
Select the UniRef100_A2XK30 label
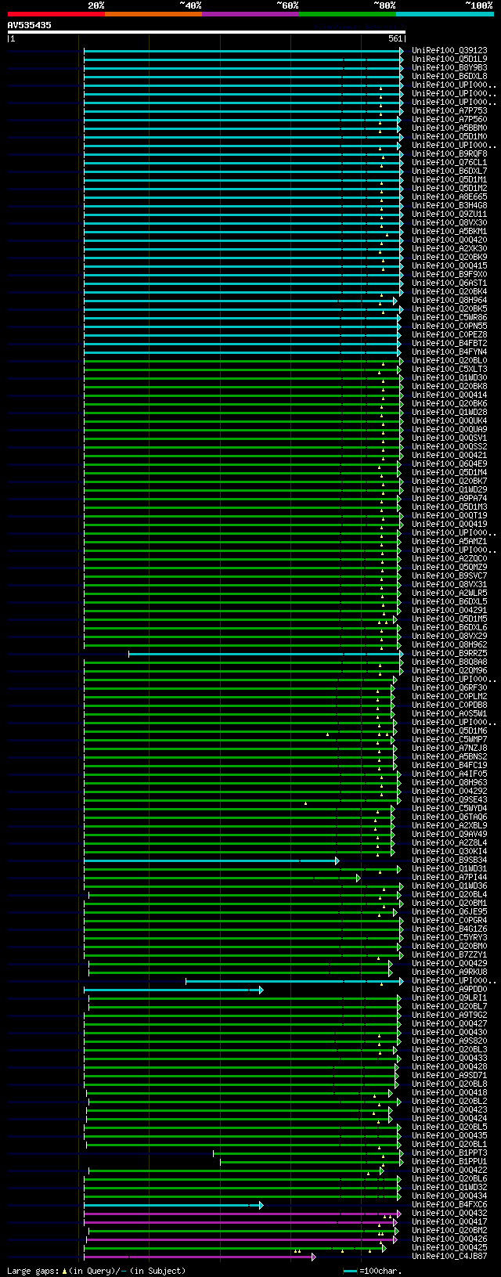449,249
